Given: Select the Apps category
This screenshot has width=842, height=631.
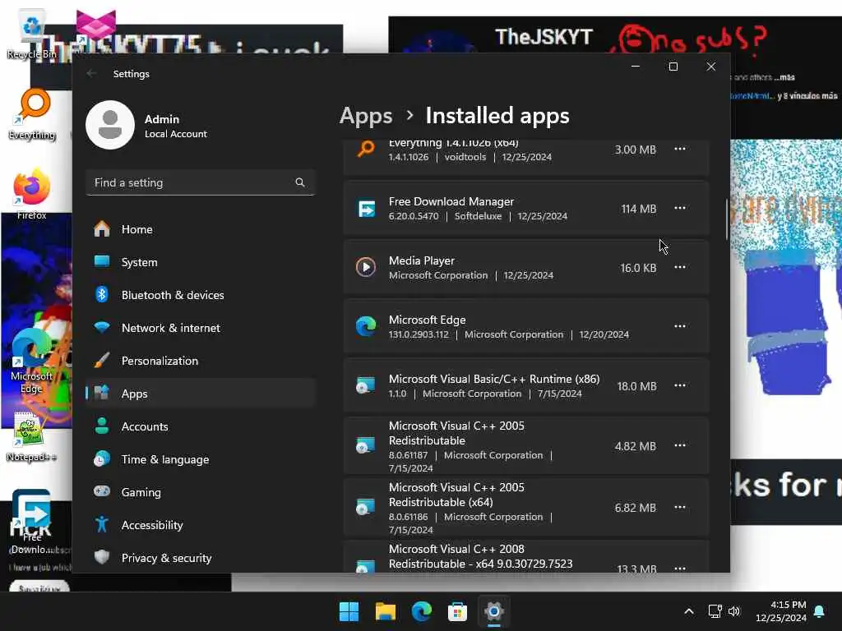Looking at the screenshot, I should (x=200, y=394).
